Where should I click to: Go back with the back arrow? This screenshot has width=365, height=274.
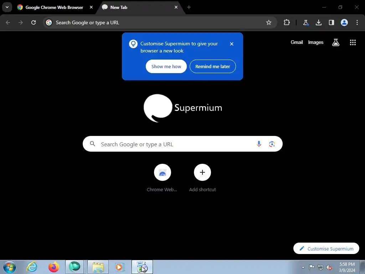(8, 22)
